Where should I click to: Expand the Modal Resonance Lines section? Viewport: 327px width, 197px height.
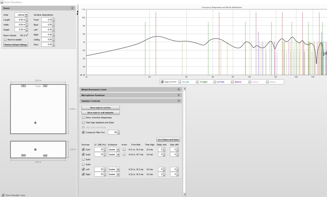(179, 89)
